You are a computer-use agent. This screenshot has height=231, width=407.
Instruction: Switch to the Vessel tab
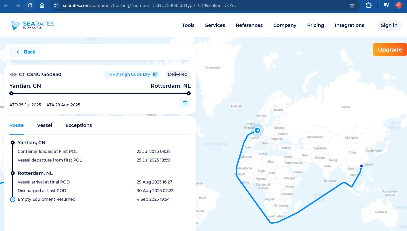pos(45,125)
